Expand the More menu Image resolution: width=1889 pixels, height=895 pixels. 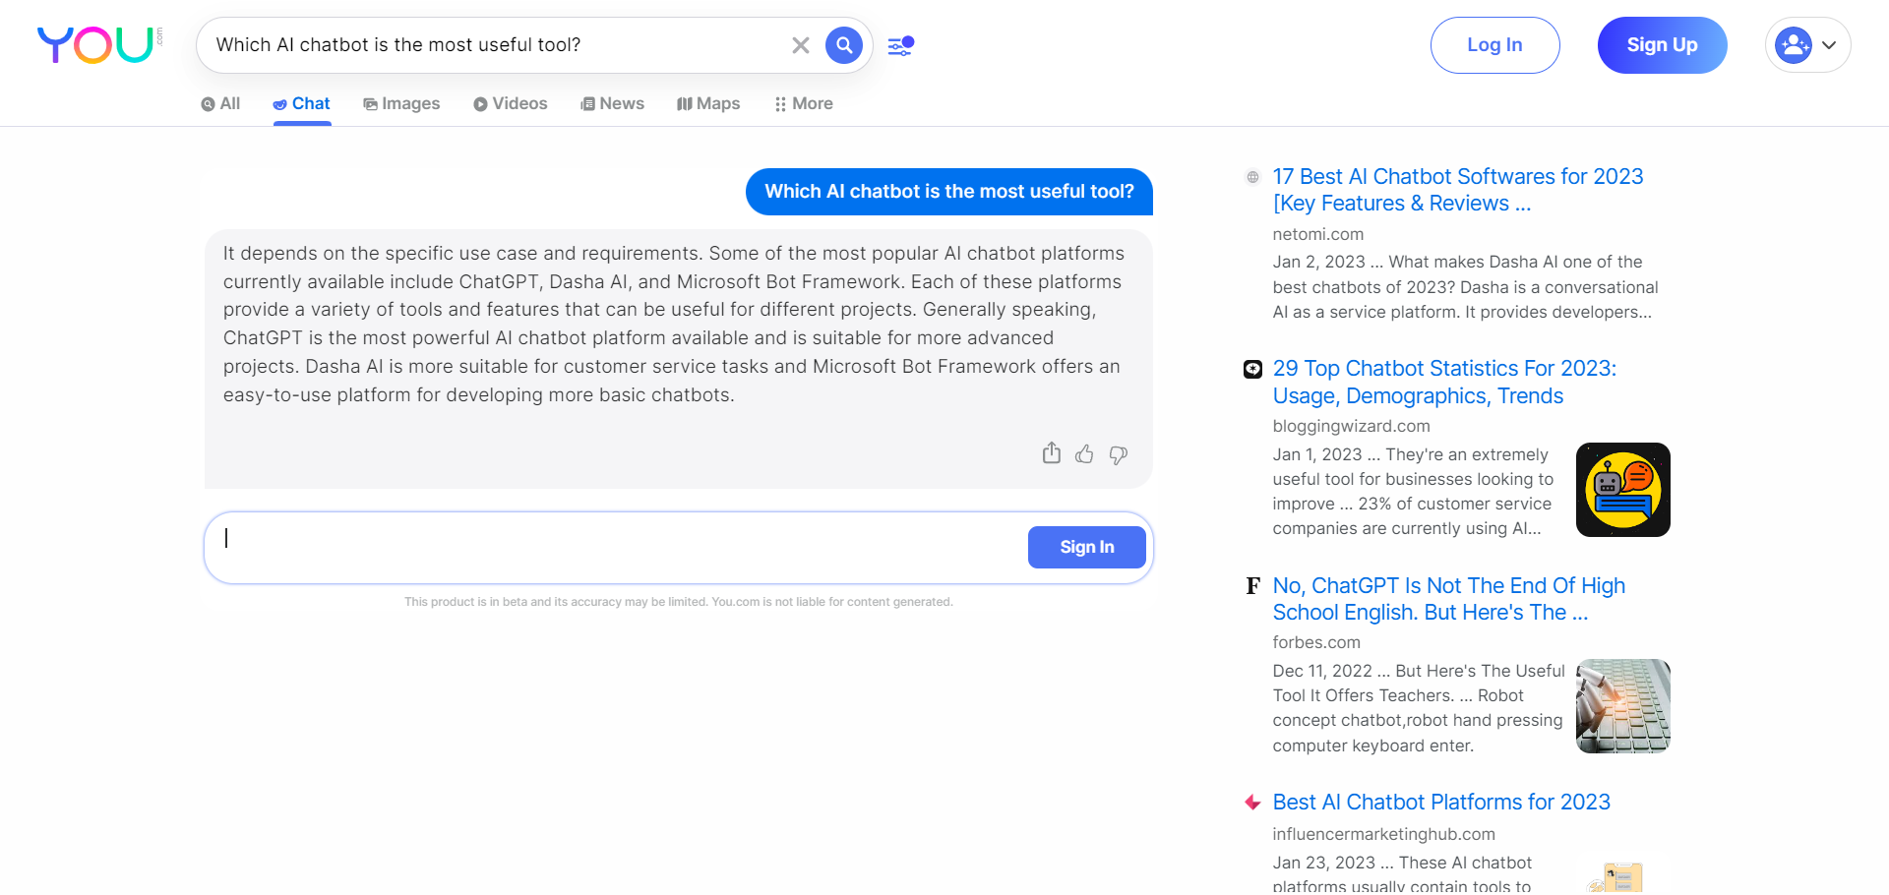[804, 104]
